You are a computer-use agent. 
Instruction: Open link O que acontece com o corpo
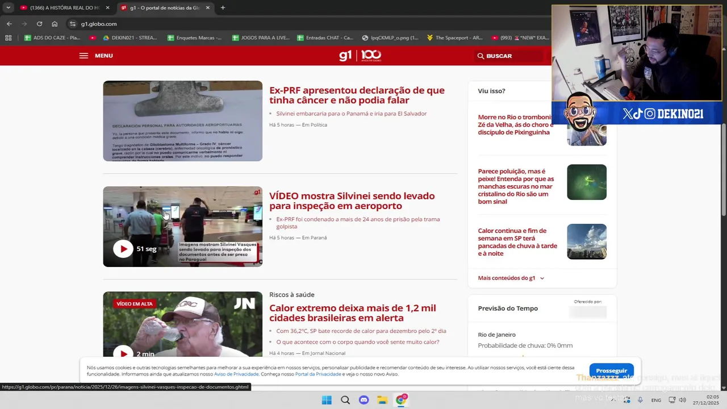pyautogui.click(x=358, y=342)
